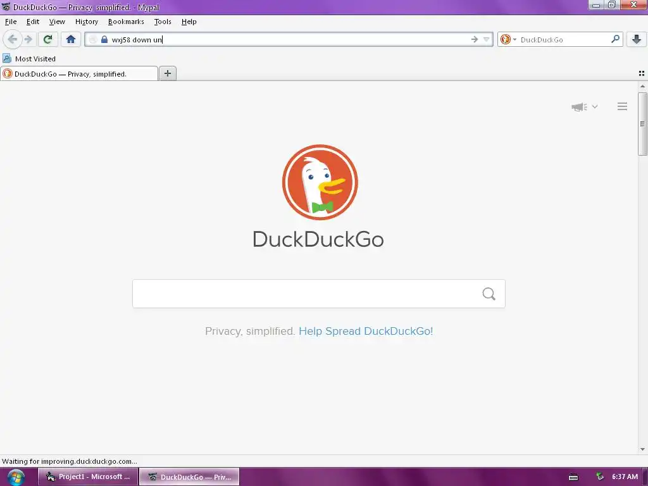The height and width of the screenshot is (486, 648).
Task: Click the on-screen keyboard tray icon
Action: [573, 477]
